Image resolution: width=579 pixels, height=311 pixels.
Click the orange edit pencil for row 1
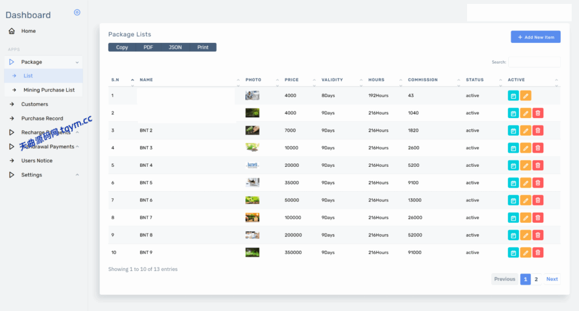pyautogui.click(x=525, y=96)
